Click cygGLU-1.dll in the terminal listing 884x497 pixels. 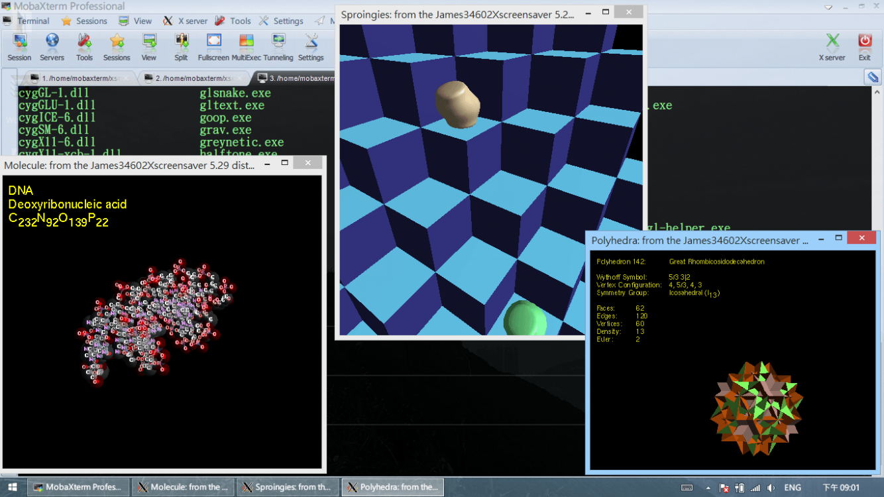pyautogui.click(x=57, y=105)
